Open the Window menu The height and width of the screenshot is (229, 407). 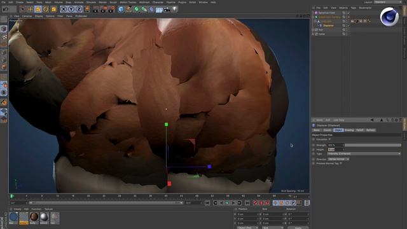click(x=203, y=2)
